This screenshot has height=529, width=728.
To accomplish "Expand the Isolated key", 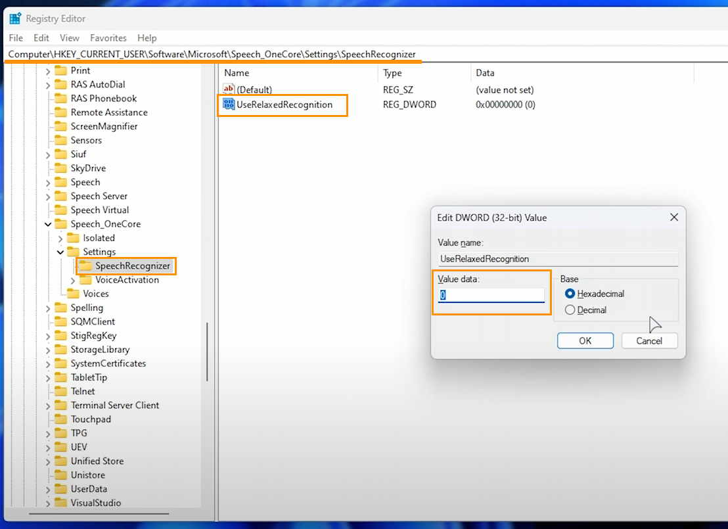I will coord(60,239).
